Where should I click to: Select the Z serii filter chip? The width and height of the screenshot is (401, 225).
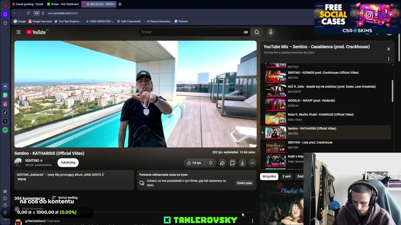[287, 177]
